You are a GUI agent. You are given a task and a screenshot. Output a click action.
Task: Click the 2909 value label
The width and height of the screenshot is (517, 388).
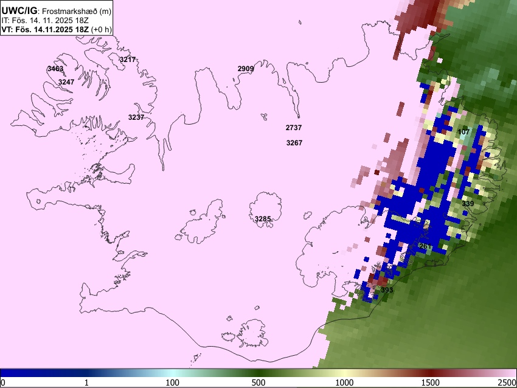click(246, 69)
